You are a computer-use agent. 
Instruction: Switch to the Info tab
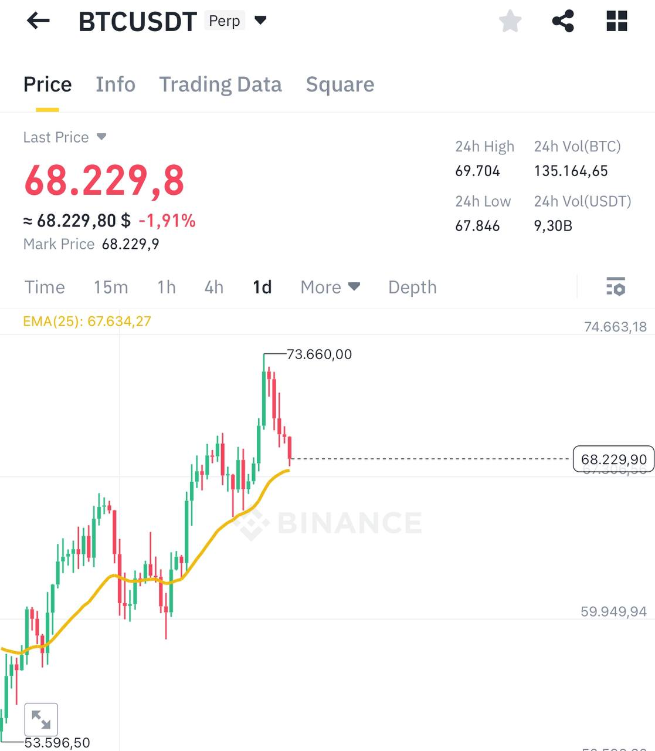tap(116, 84)
